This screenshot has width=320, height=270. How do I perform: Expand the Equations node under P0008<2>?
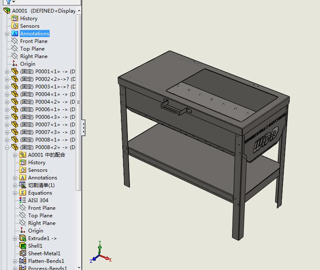15,193
